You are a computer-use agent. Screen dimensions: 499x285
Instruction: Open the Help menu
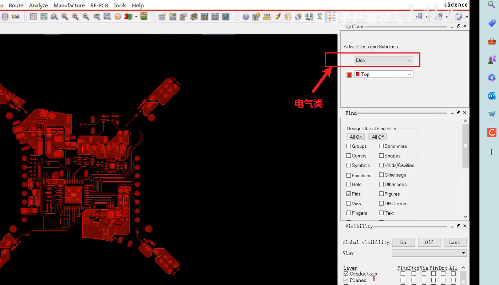tap(138, 5)
